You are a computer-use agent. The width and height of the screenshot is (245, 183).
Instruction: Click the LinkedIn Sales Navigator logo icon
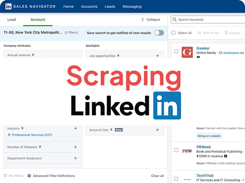click(x=8, y=6)
